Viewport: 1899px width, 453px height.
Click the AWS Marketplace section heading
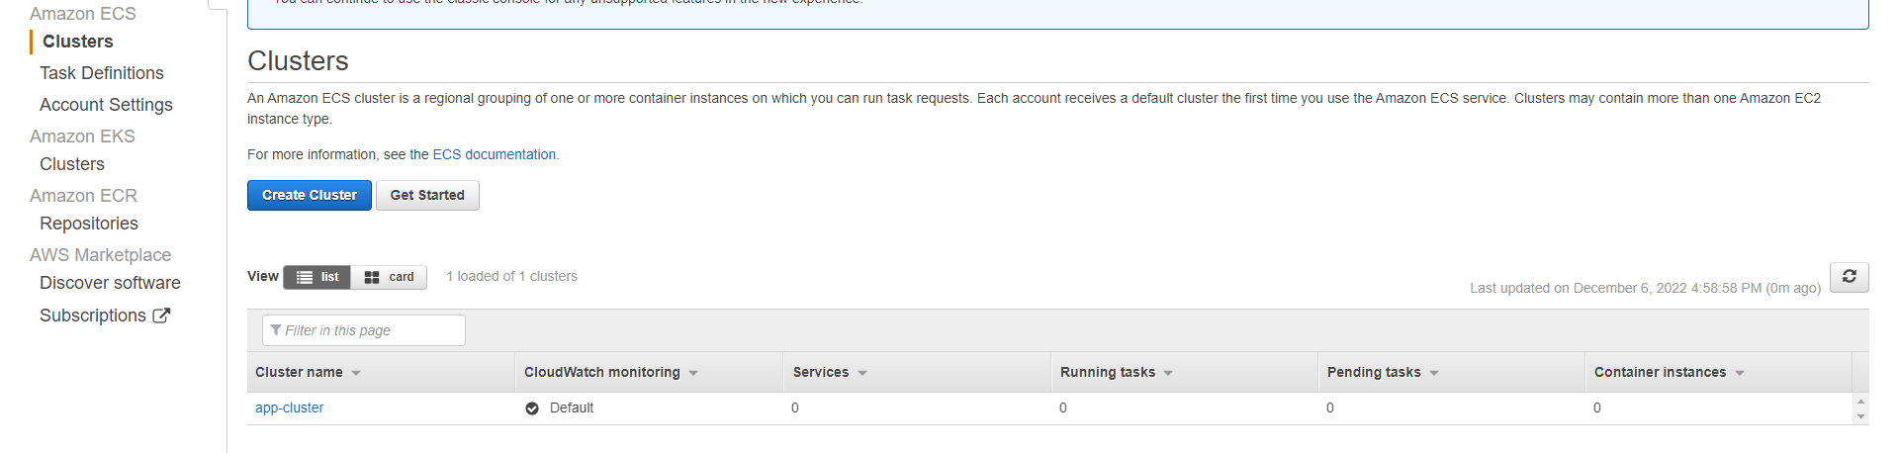tap(100, 255)
